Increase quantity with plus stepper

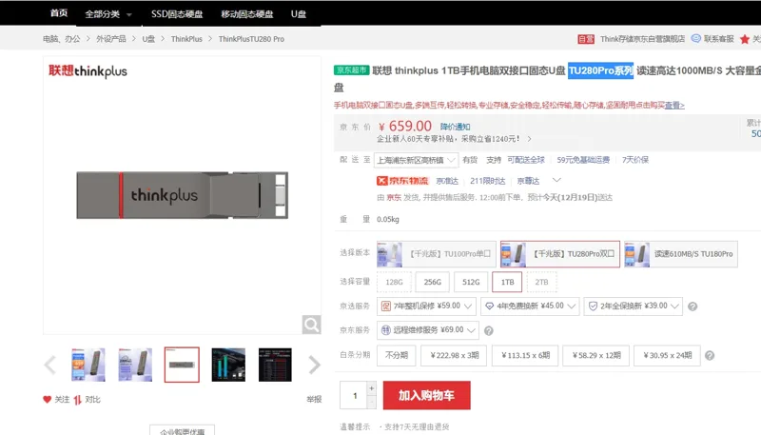[372, 388]
